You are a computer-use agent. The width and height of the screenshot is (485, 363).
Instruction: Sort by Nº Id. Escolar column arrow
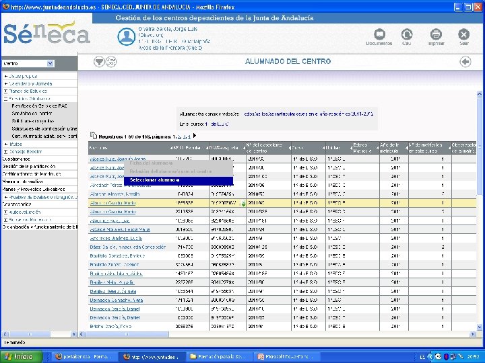[207, 148]
